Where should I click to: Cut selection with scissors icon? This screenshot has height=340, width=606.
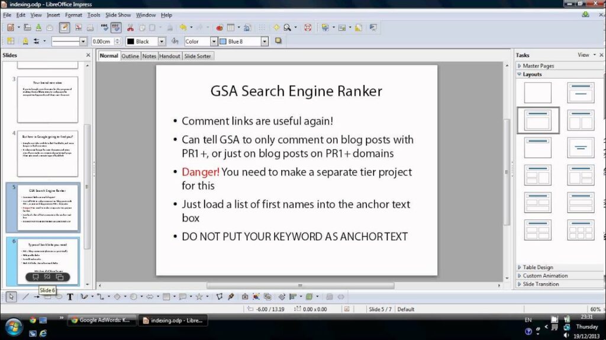[130, 27]
